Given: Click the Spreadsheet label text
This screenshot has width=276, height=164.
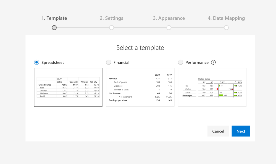Looking at the screenshot, I should (52, 62).
